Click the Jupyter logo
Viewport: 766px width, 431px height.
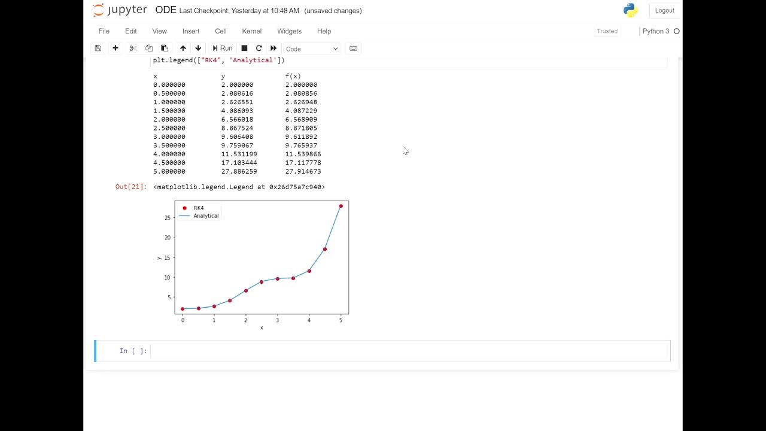click(120, 10)
